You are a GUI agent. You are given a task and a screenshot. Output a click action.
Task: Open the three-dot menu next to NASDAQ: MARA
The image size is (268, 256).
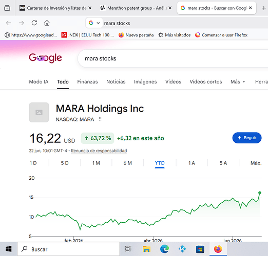[x=100, y=119]
